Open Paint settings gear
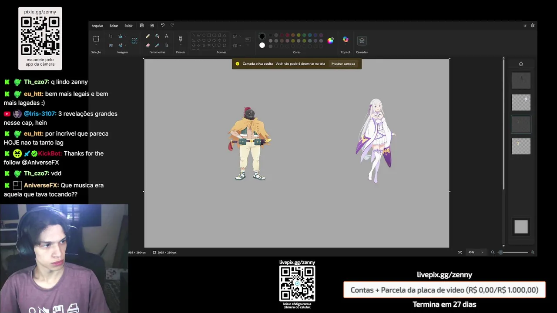Viewport: 557px width, 313px height. click(532, 25)
